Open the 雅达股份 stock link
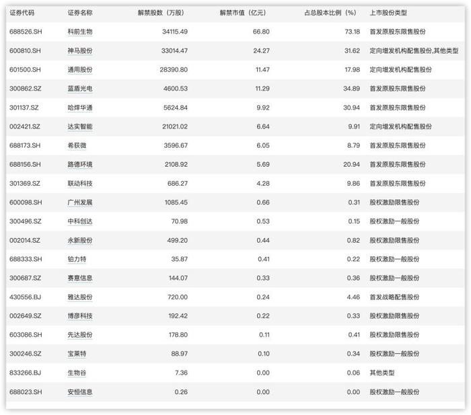The image size is (471, 415). point(80,297)
